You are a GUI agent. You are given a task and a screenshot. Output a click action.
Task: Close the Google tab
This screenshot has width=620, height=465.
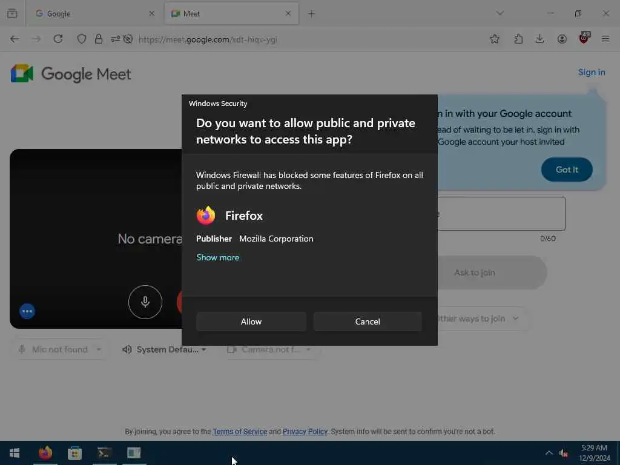point(151,13)
